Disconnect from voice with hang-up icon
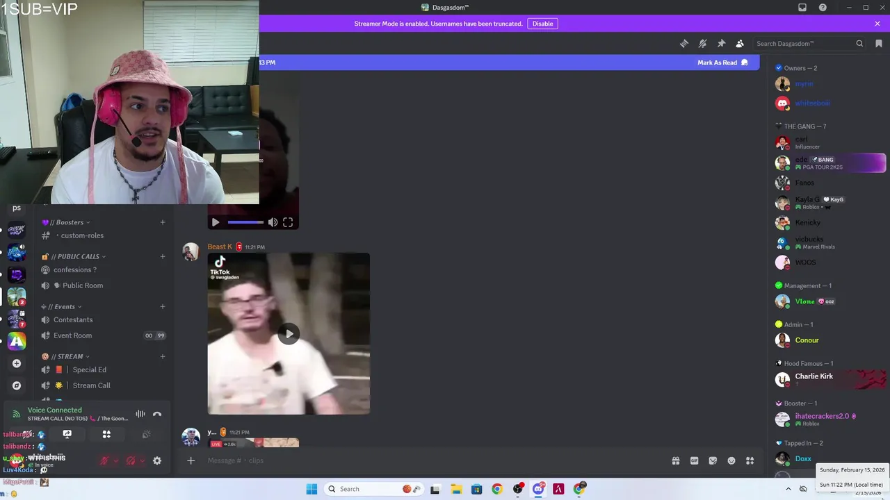 [157, 414]
